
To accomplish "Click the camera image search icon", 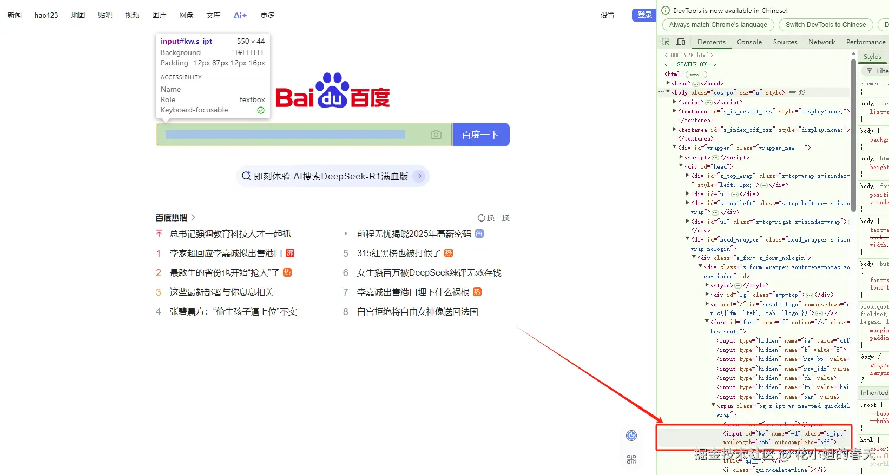I will pos(436,135).
